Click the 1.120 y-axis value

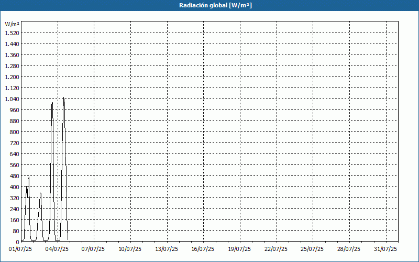12,88
